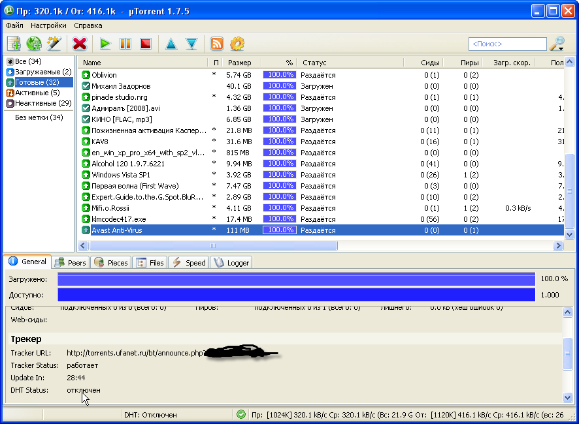Viewport: 579px width, 424px height.
Task: Click the green network status icon in status bar
Action: click(241, 414)
